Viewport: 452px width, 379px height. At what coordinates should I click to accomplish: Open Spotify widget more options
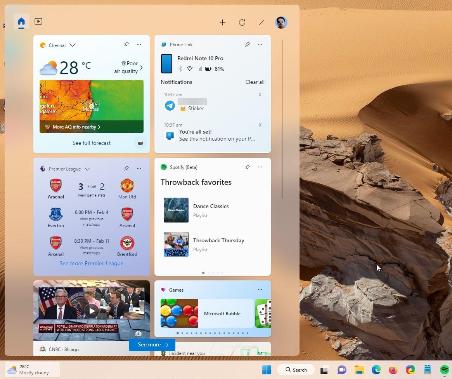tap(260, 167)
